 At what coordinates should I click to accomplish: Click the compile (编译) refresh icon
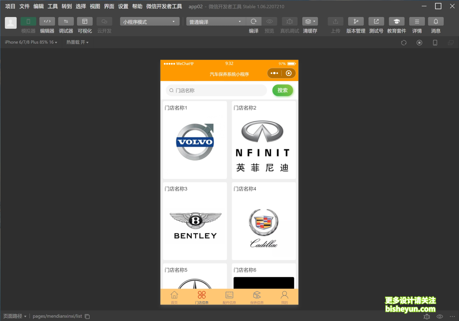253,22
